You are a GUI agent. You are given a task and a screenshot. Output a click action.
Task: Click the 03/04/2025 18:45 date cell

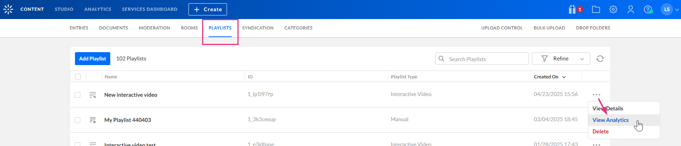click(556, 119)
